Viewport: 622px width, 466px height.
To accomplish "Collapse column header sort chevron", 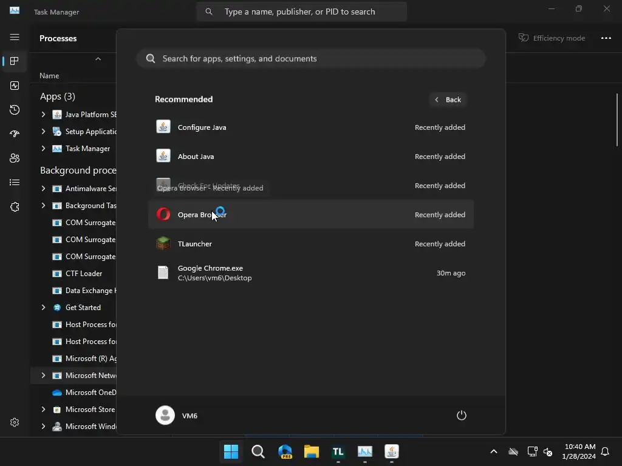I will point(98,59).
